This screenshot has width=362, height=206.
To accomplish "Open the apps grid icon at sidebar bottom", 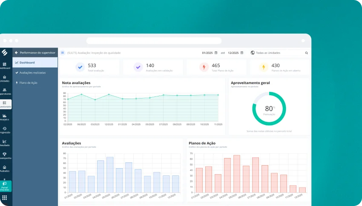I will pyautogui.click(x=5, y=198).
